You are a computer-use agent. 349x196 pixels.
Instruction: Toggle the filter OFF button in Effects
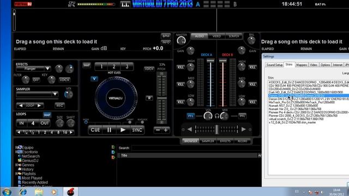coord(36,80)
